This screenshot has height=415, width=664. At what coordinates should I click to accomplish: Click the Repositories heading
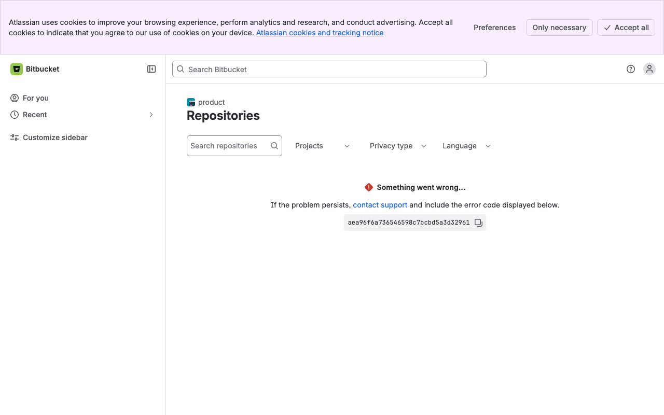223,116
